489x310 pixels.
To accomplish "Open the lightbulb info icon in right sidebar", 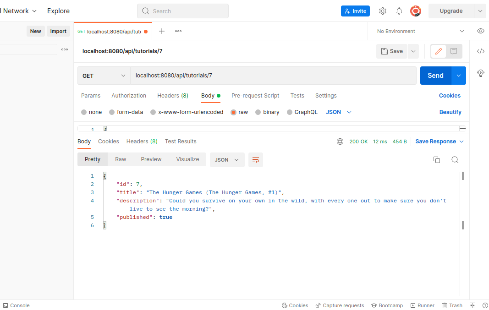I will [481, 73].
